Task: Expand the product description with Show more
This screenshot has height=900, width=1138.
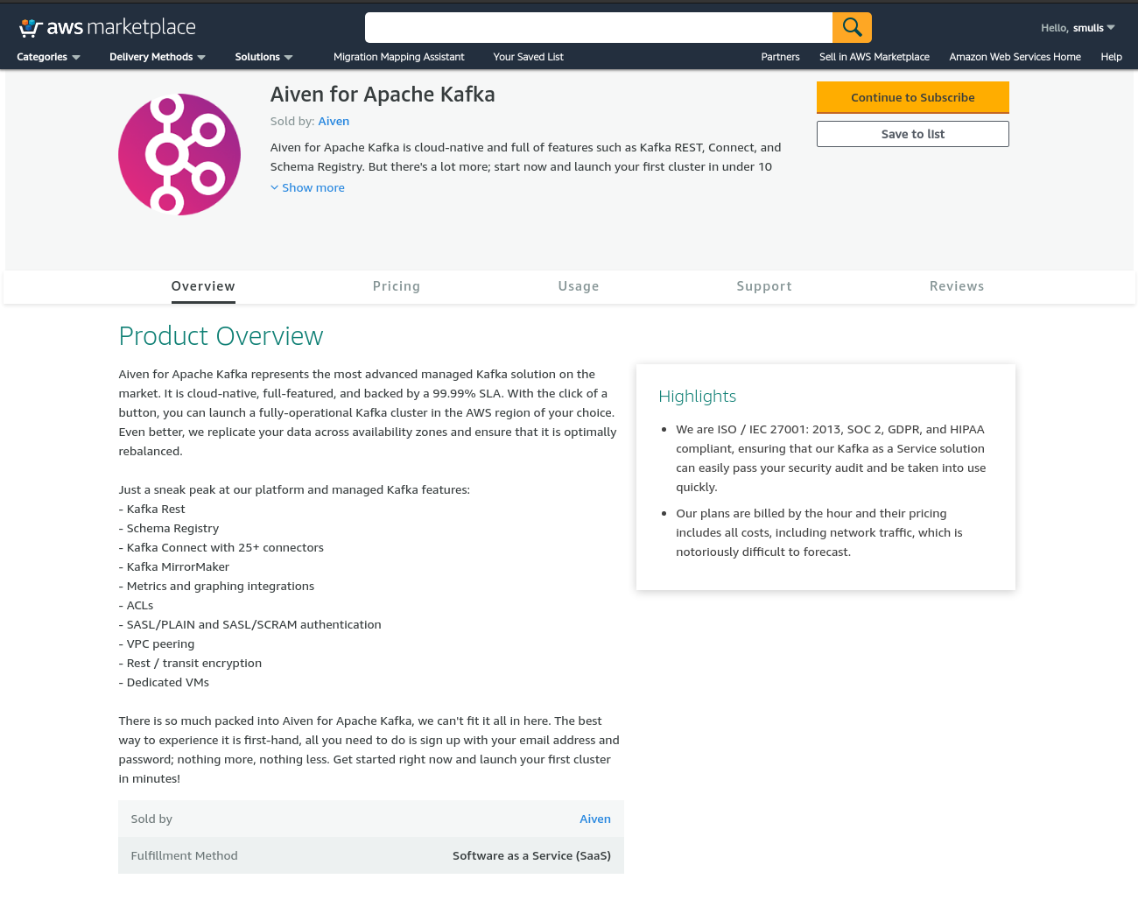Action: [307, 187]
